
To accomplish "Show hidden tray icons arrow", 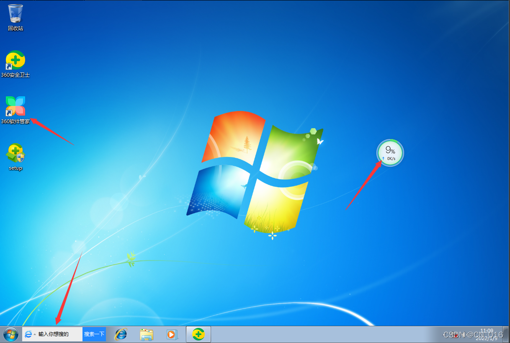I will coord(443,335).
